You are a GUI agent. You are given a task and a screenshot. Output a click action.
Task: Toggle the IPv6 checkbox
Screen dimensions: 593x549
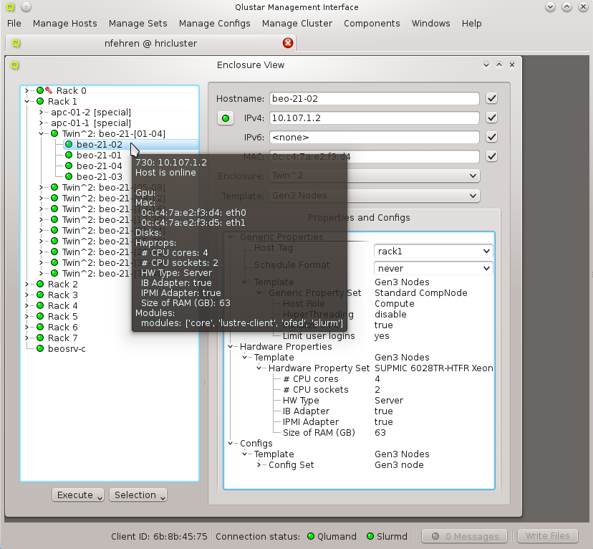coord(491,137)
